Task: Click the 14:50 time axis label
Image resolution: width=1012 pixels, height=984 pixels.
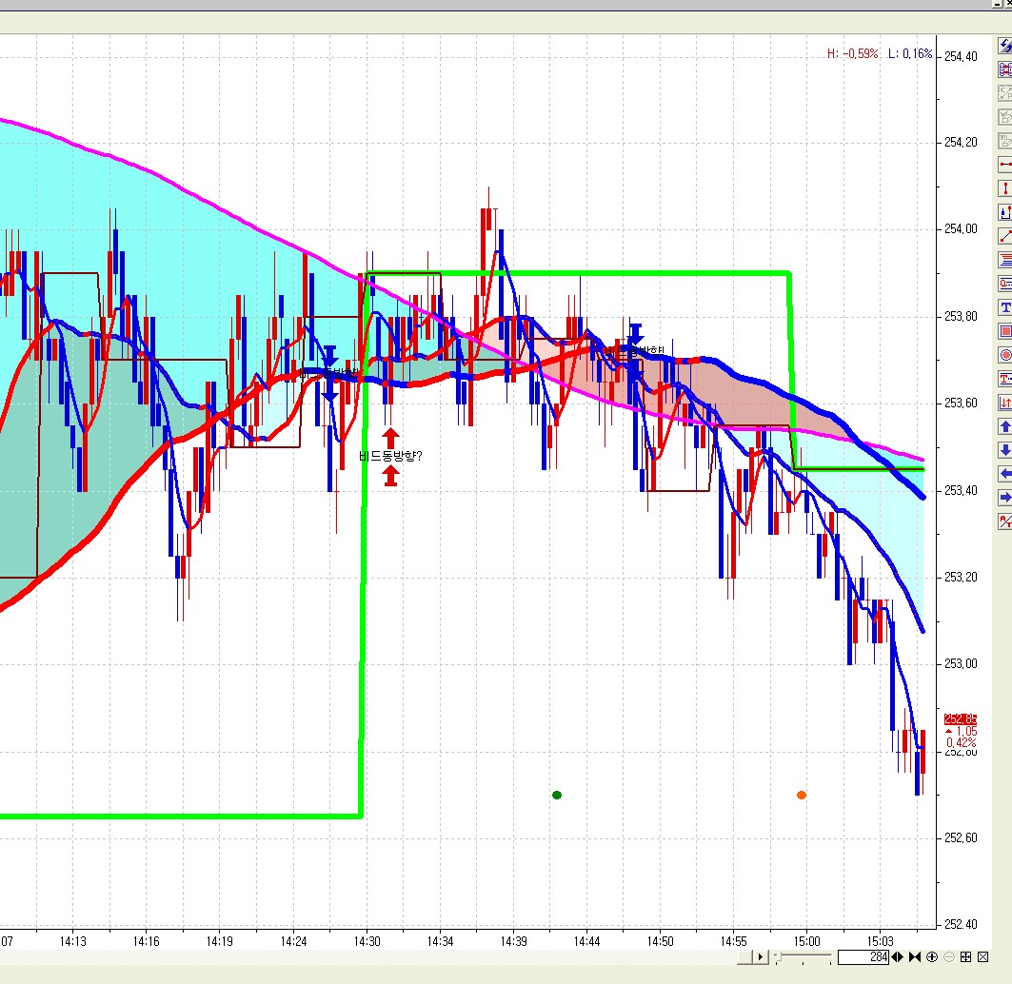Action: tap(660, 941)
